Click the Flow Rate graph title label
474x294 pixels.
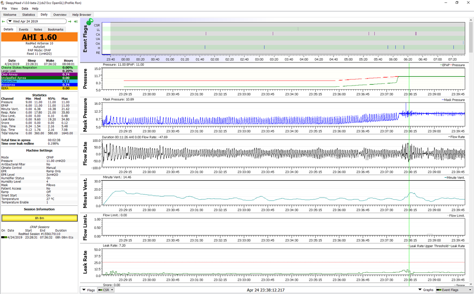click(85, 154)
